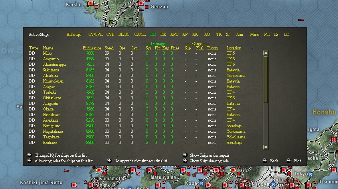Click Allow upgrades for ships on this list
This screenshot has height=189, width=338.
pos(63,161)
